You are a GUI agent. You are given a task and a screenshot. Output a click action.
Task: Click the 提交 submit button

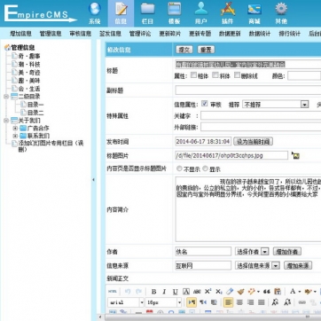tap(184, 50)
